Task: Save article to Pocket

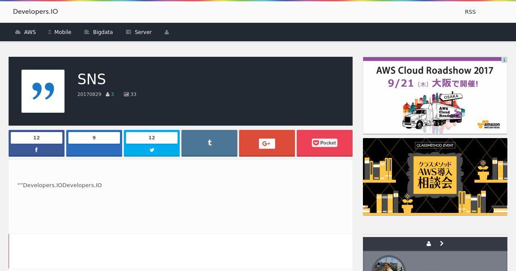Action: click(x=325, y=143)
